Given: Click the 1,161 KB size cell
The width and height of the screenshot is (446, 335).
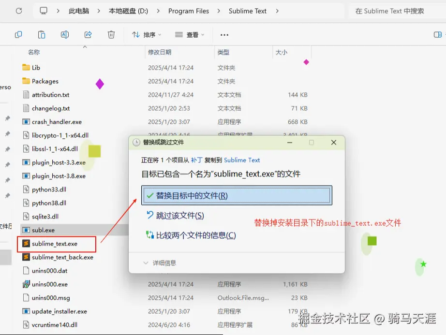Looking at the screenshot, I should 295,284.
